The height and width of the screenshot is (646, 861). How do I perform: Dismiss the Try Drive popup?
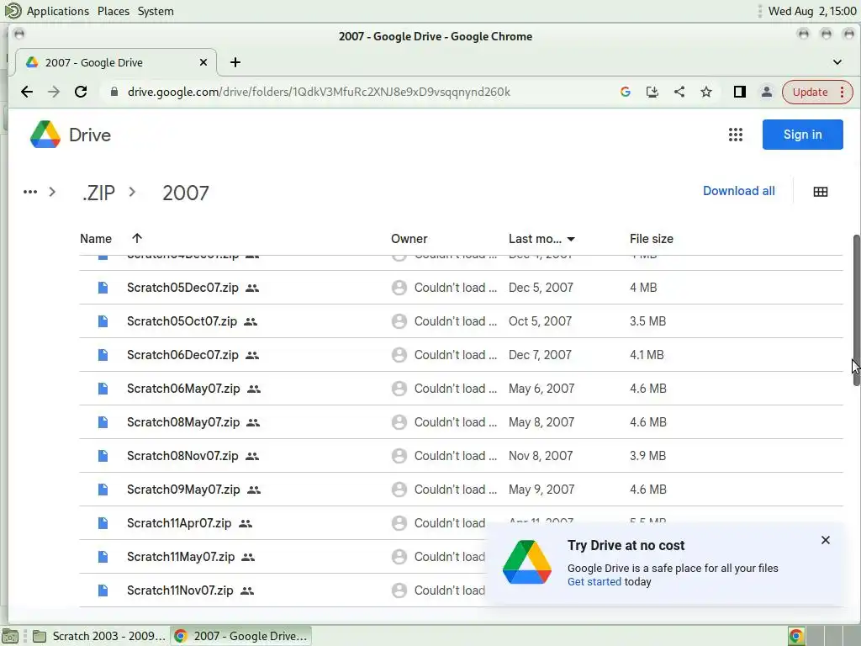point(825,540)
